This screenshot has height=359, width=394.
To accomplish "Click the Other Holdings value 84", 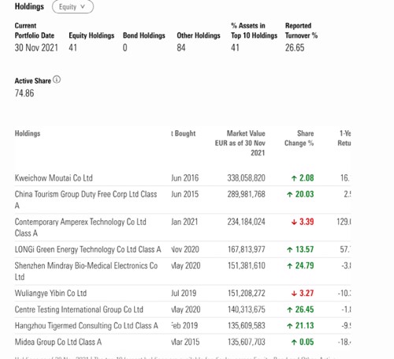I will coord(181,48).
